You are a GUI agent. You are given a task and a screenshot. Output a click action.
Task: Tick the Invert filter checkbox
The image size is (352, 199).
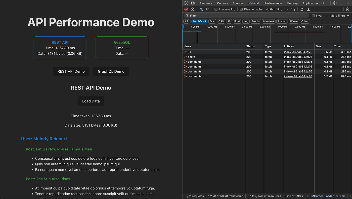pyautogui.click(x=313, y=16)
